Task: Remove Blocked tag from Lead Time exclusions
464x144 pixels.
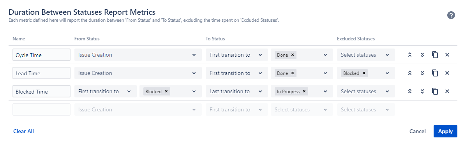Action: tap(364, 73)
